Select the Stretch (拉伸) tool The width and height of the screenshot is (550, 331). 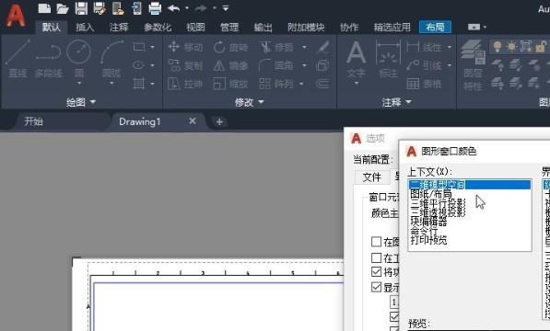[185, 84]
